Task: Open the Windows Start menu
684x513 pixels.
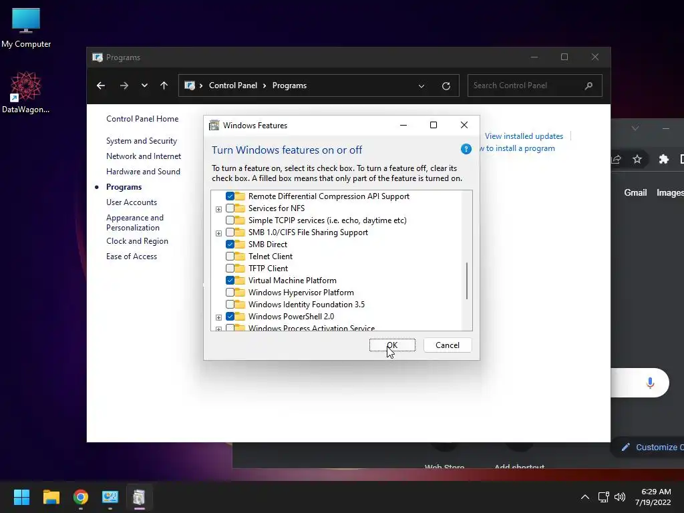Action: [x=21, y=497]
